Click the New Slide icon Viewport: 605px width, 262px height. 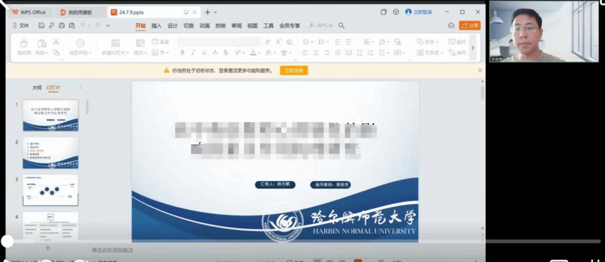(x=115, y=43)
